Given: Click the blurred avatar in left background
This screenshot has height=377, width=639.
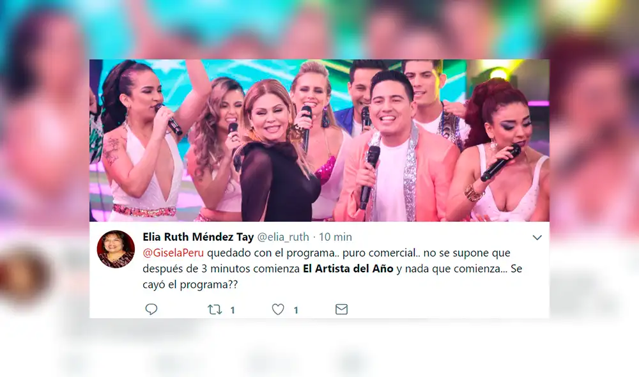Looking at the screenshot, I should pyautogui.click(x=26, y=274).
